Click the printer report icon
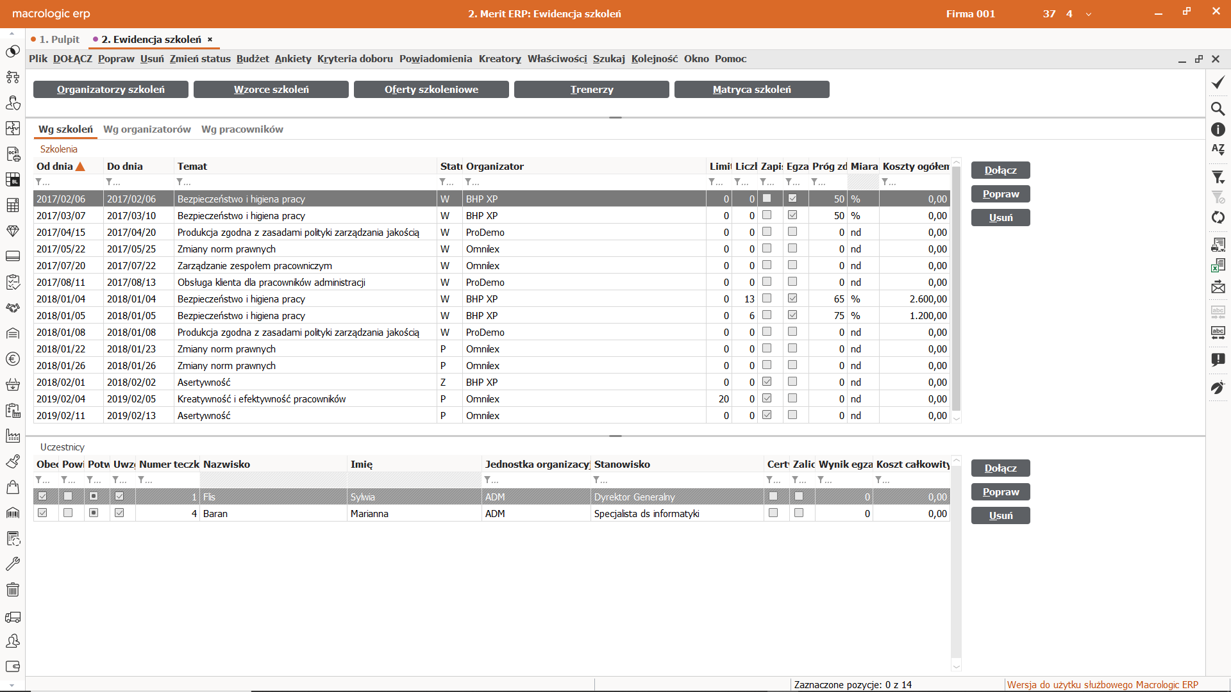The height and width of the screenshot is (692, 1231). click(1218, 245)
